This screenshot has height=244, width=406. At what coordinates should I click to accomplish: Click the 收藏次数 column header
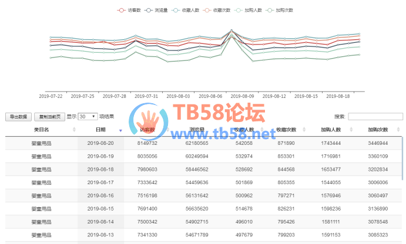click(286, 130)
